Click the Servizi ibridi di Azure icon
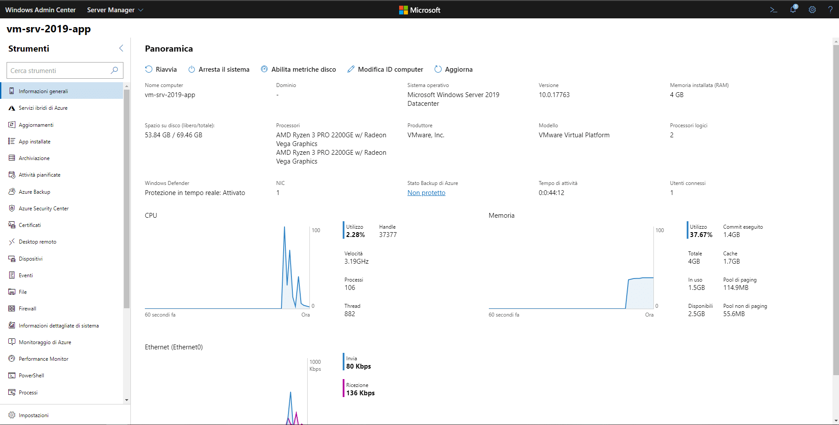 (x=12, y=108)
